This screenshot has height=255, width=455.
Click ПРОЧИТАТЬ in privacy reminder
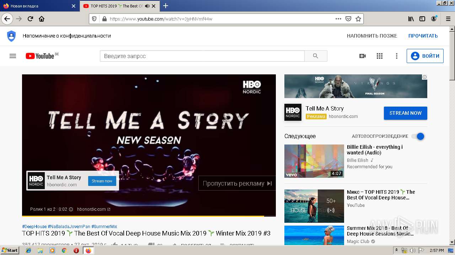click(423, 36)
